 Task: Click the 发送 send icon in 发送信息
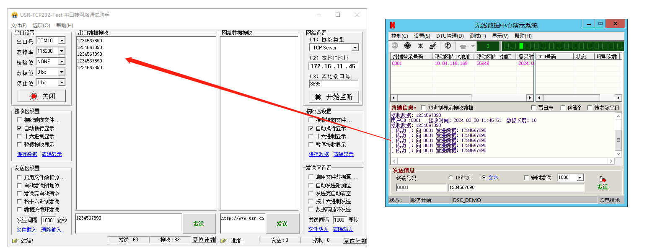[603, 183]
